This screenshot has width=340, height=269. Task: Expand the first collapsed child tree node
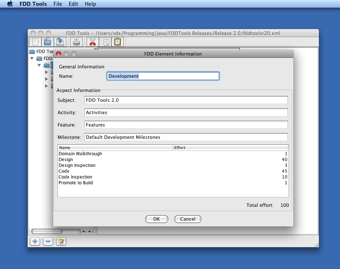tap(46, 72)
